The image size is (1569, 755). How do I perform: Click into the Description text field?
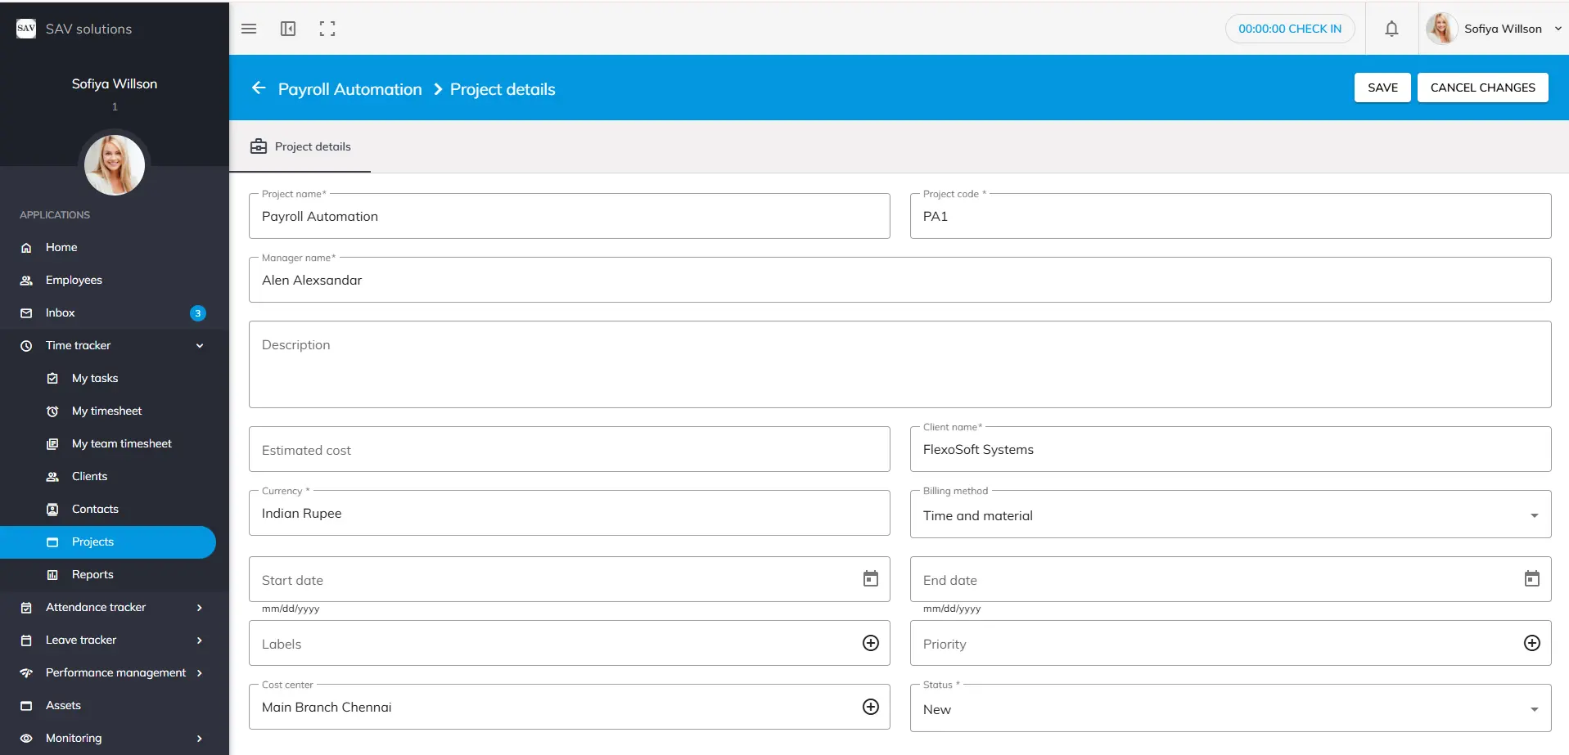[899, 365]
